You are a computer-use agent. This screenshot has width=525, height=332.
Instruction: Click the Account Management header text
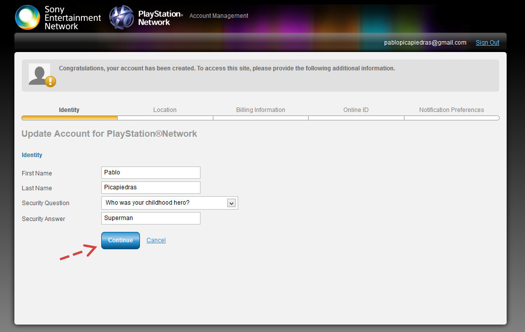coord(219,16)
